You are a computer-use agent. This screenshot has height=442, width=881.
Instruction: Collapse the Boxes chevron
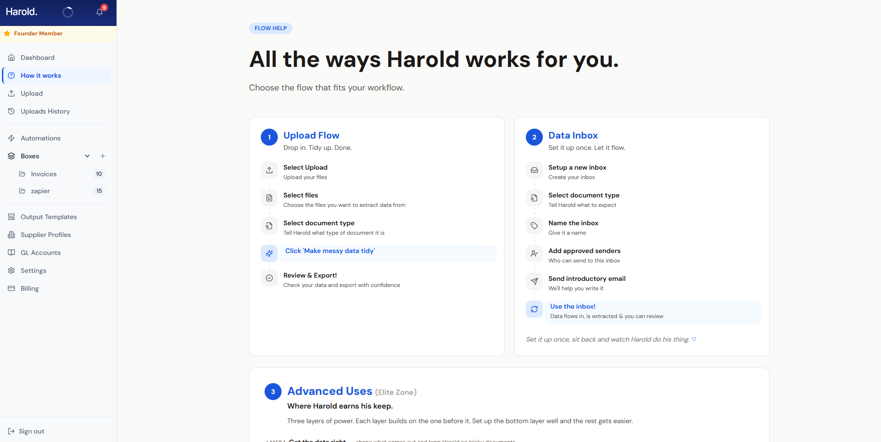(87, 156)
